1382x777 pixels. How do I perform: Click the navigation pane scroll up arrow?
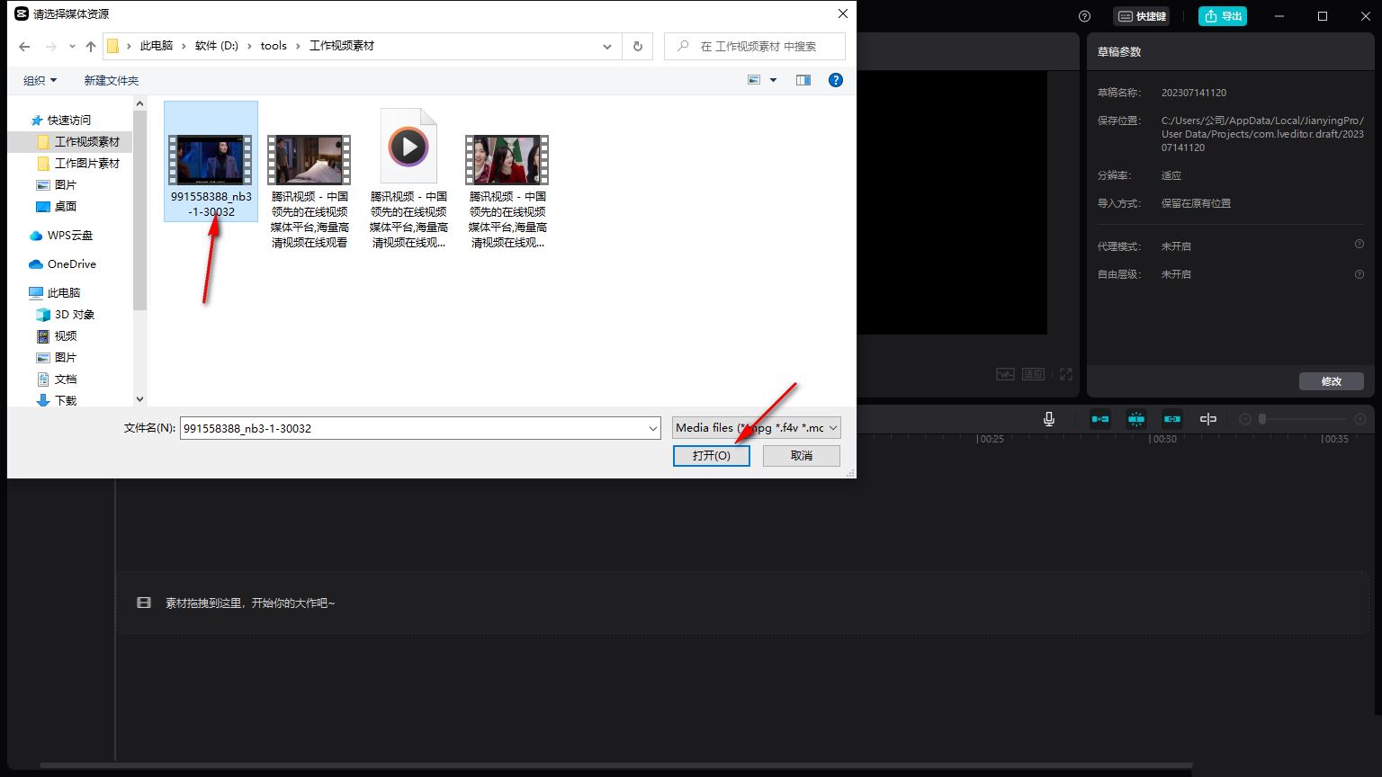tap(139, 104)
